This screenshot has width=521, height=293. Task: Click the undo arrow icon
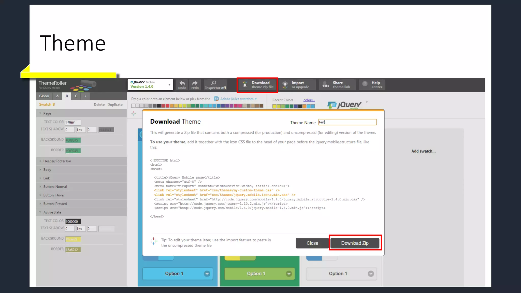tap(182, 83)
